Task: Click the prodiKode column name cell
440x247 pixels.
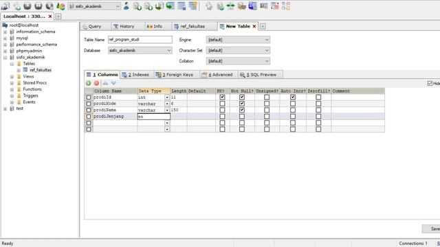Action: 115,104
